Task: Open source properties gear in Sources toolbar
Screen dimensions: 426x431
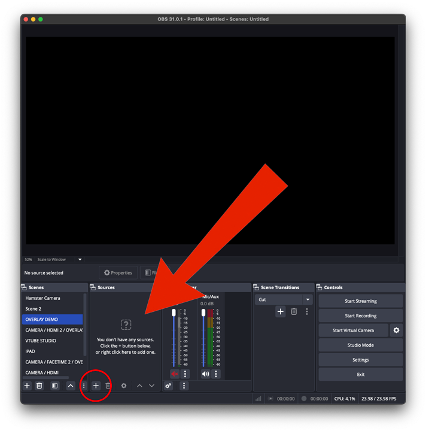Action: [124, 386]
